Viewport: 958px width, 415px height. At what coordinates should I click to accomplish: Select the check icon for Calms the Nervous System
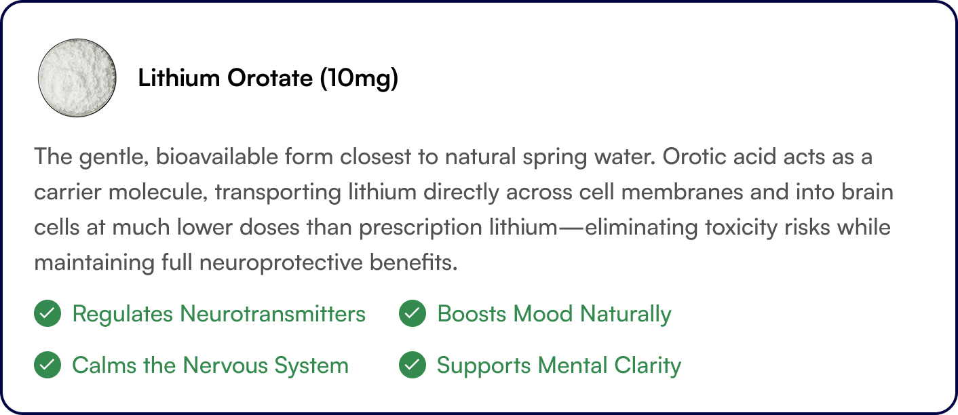[x=47, y=365]
